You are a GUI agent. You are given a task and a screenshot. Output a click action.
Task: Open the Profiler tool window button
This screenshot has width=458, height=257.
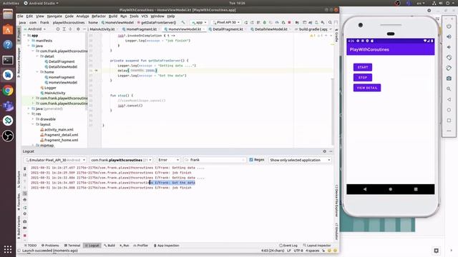[141, 246]
